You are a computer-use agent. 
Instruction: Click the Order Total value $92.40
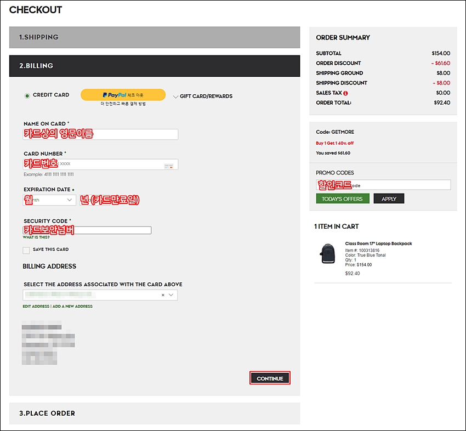pyautogui.click(x=442, y=103)
